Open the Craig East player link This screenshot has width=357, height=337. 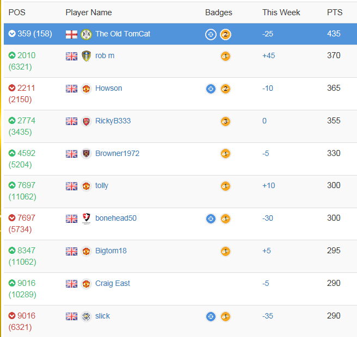point(113,284)
